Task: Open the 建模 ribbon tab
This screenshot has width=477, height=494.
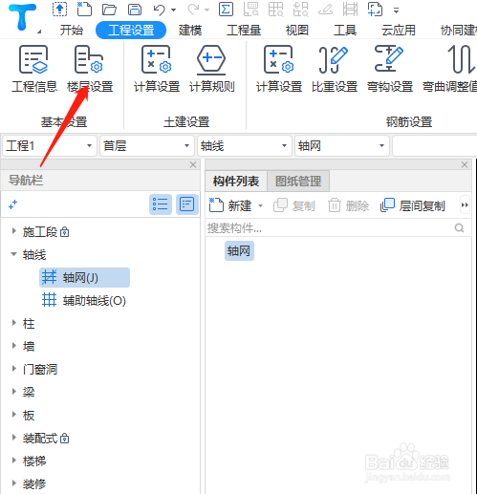Action: 190,31
